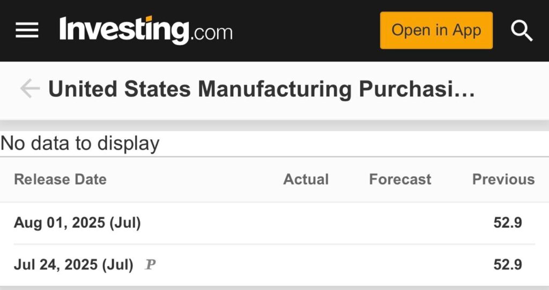The image size is (549, 290).
Task: Go back using the left arrow
Action: coord(30,88)
